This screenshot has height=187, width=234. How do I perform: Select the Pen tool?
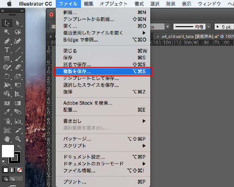coord(7,41)
